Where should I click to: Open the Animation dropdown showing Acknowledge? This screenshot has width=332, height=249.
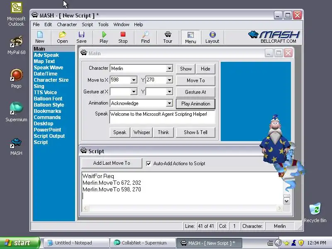coord(169,103)
